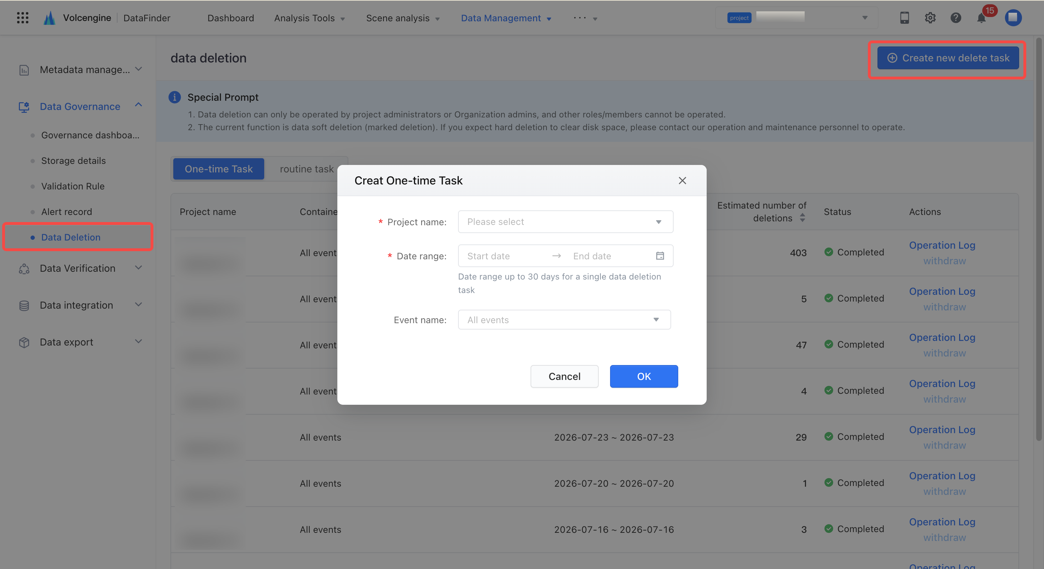Open the help question mark icon
Screen dimensions: 1044x569
click(956, 18)
